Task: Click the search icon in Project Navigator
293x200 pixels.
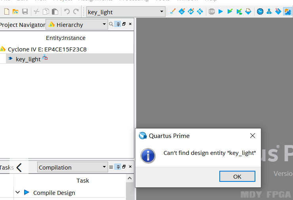Action: 111,25
